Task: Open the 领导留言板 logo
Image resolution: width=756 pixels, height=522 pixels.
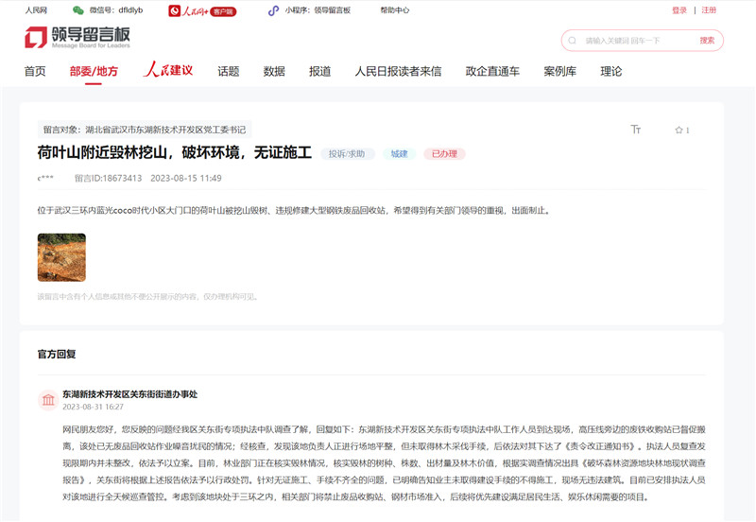Action: point(77,37)
